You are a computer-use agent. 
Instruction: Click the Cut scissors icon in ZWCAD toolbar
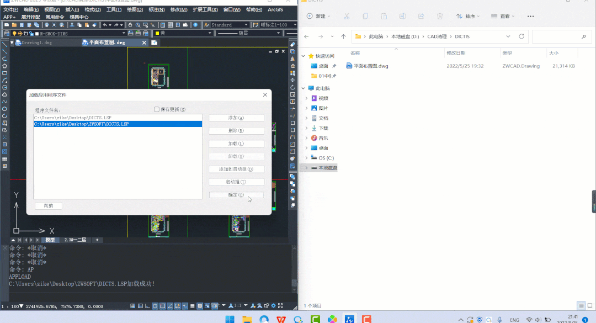tap(72, 25)
